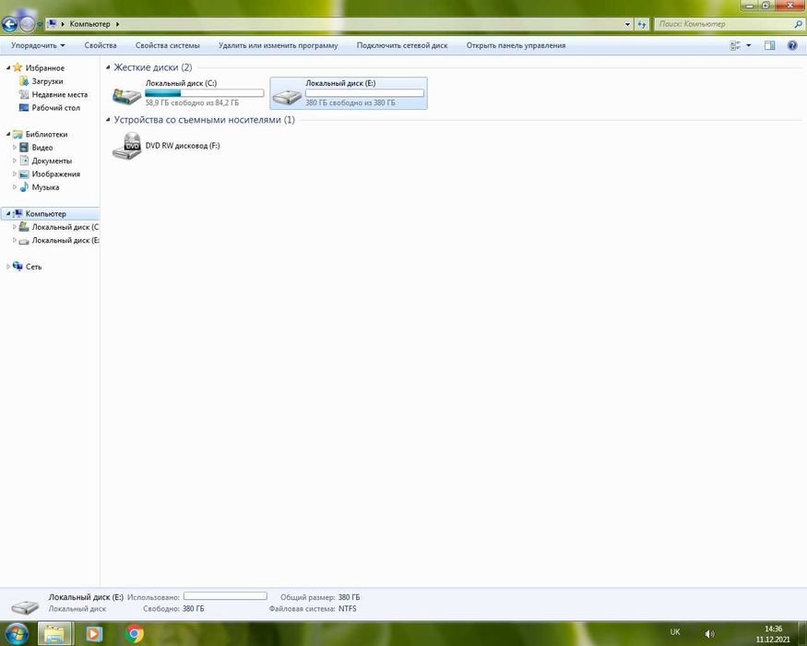Click the Локальный диск (C:) drive icon
This screenshot has height=646, width=807.
[x=126, y=94]
